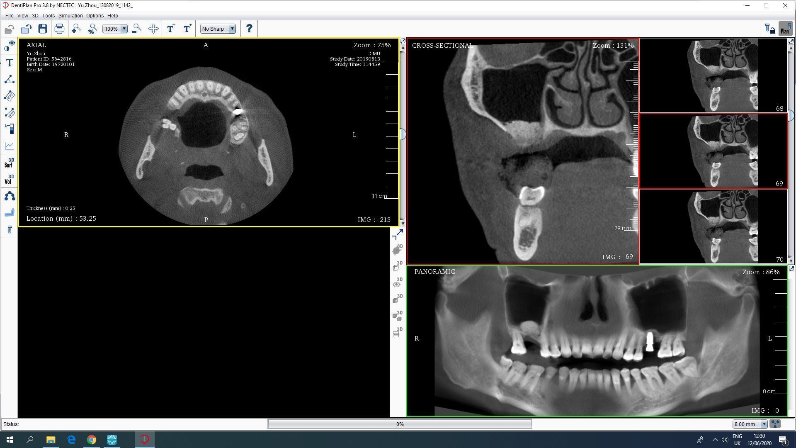
Task: Open File Explorer from taskbar
Action: (51, 440)
